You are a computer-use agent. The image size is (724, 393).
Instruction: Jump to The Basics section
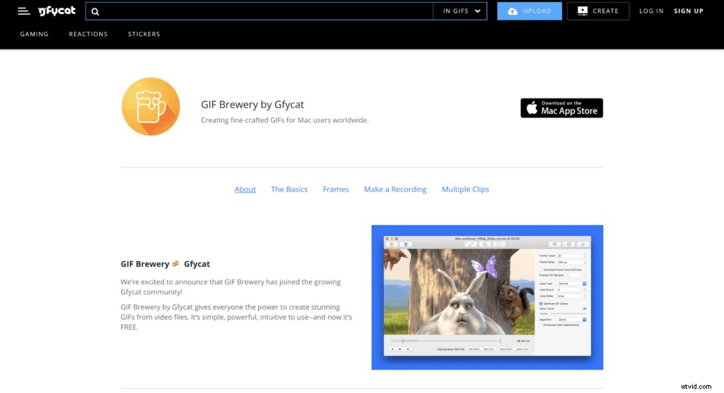[289, 189]
